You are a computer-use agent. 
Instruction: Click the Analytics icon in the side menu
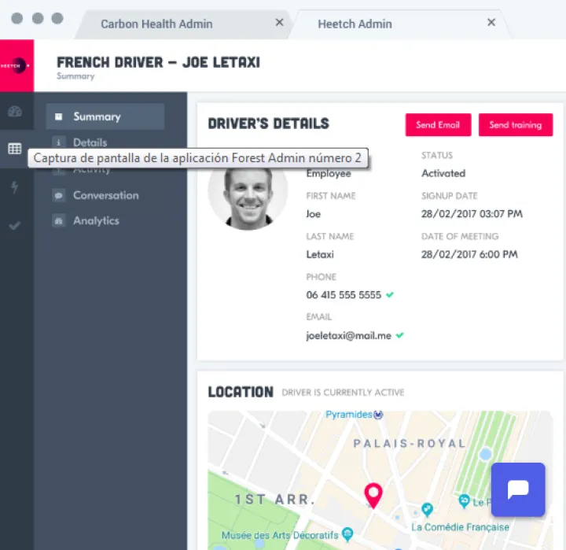(x=58, y=221)
